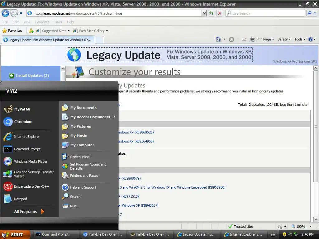This screenshot has height=239, width=319.
Task: Click the Print toolbar icon
Action: coord(253,39)
